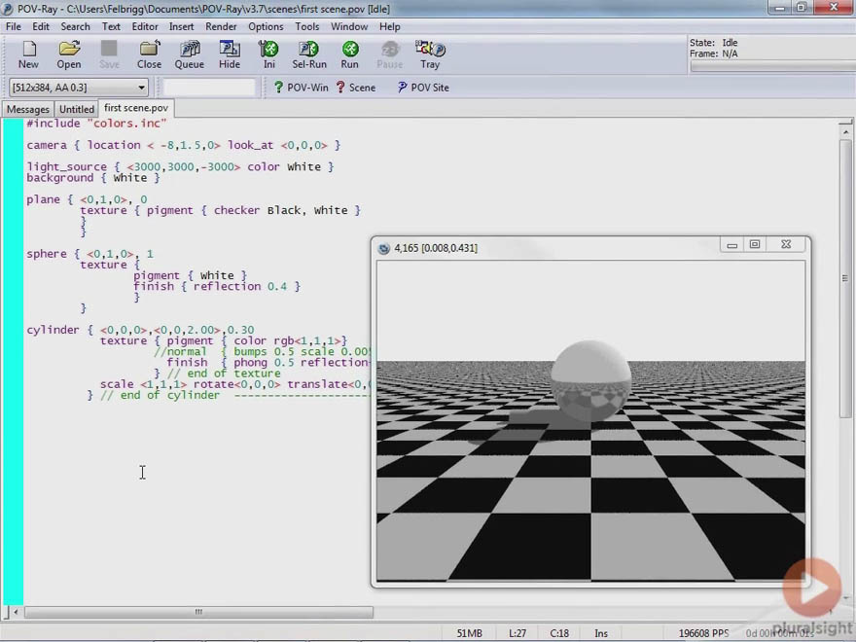Image resolution: width=856 pixels, height=642 pixels.
Task: Click the render window title icon
Action: (384, 248)
